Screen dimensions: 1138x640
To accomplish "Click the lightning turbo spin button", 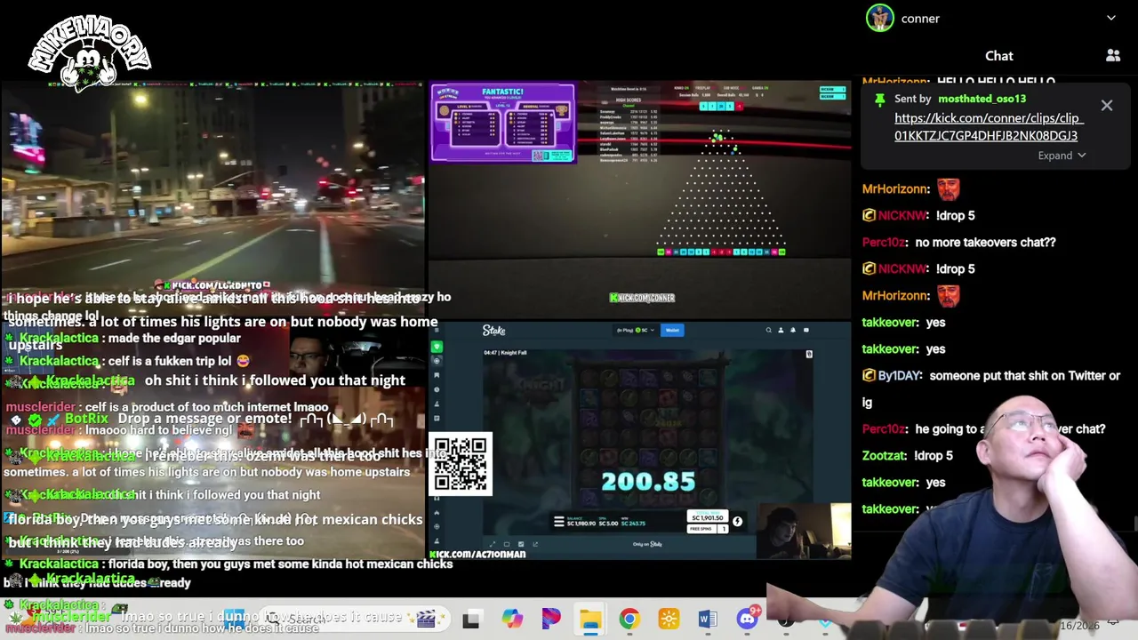I will pyautogui.click(x=737, y=522).
